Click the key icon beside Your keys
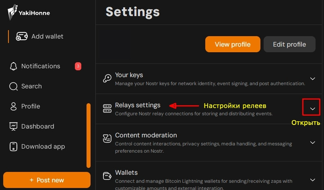Viewport: 324px width, 190px height. point(107,79)
